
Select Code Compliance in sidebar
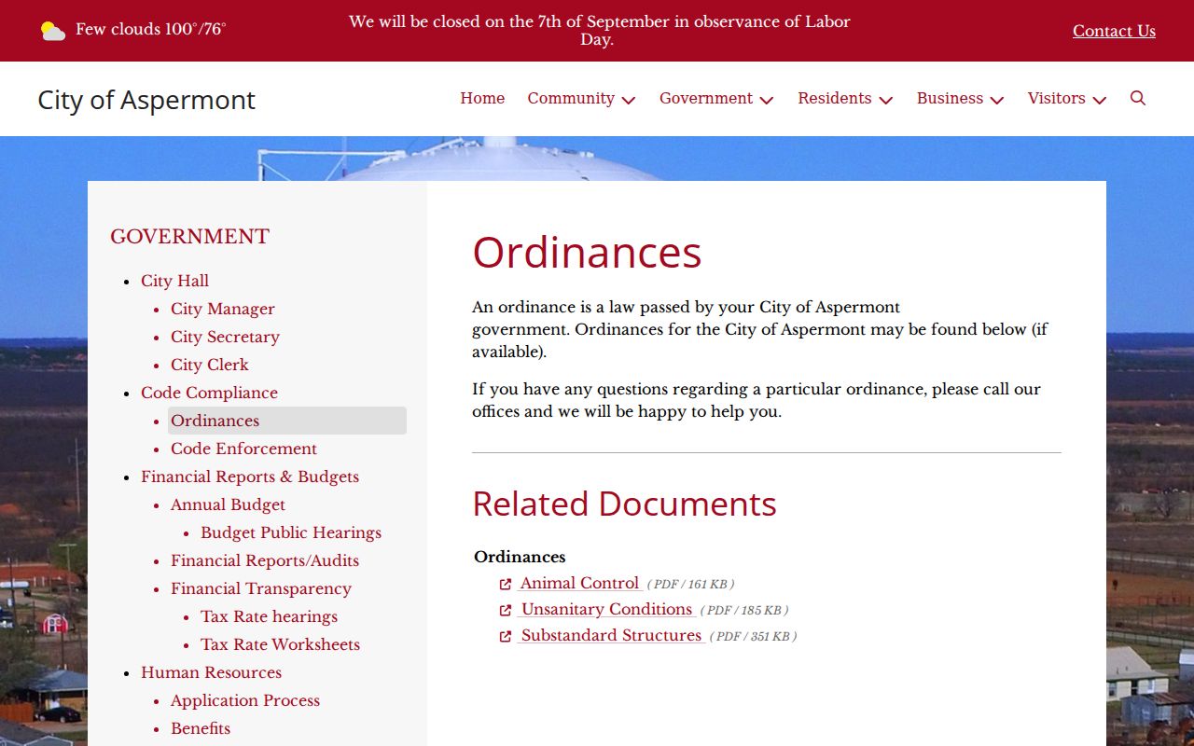(x=209, y=393)
